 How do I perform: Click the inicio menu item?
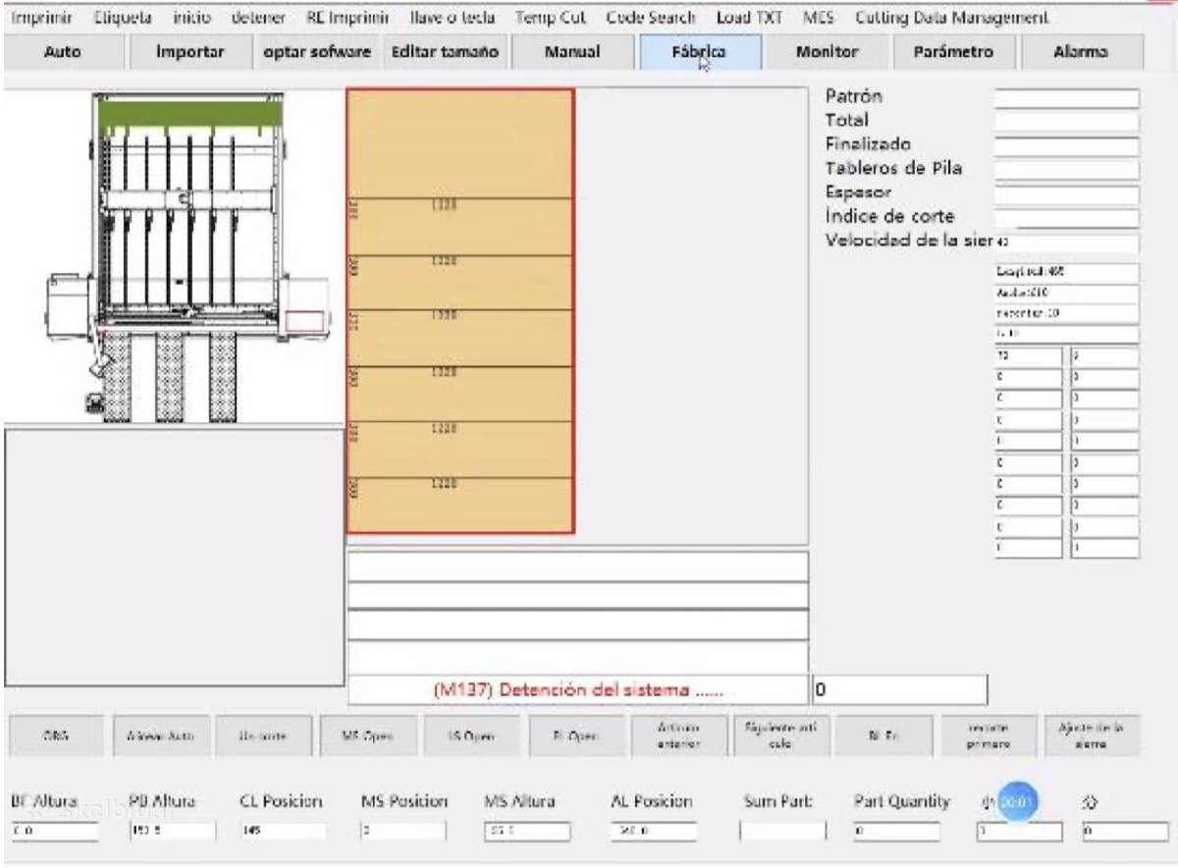tap(192, 18)
